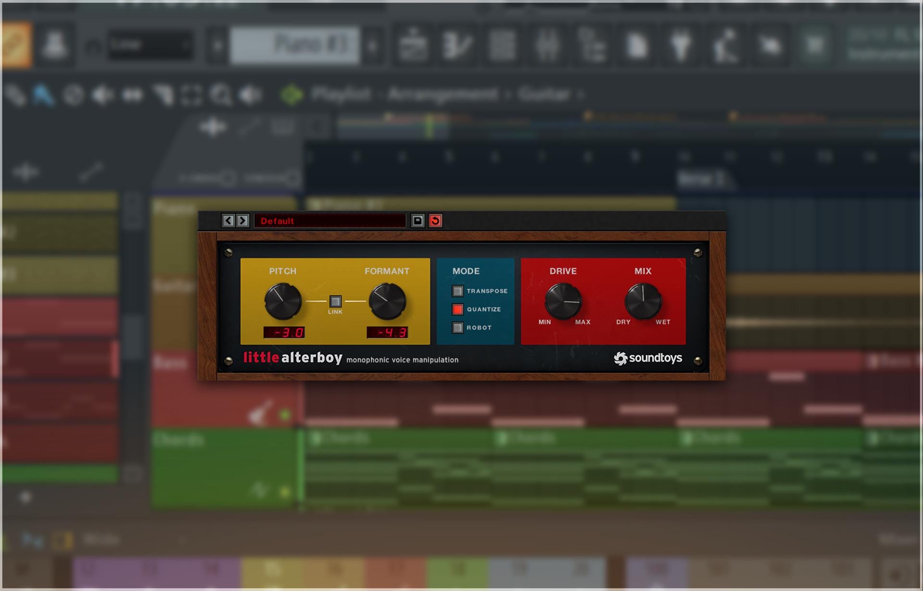Click the little alterboy title text

(293, 357)
